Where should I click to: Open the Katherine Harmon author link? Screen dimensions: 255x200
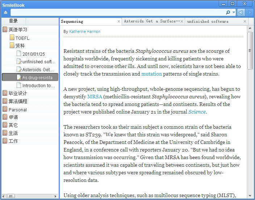coord(84,31)
